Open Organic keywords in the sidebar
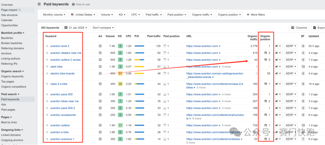Screen dimensions: 325x145 tap(12, 77)
